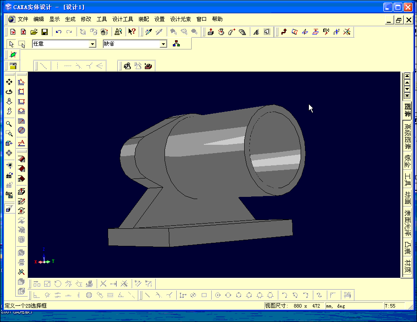Switch to the 表面光泽 catalog tab
This screenshot has width=417, height=322.
[x=407, y=223]
